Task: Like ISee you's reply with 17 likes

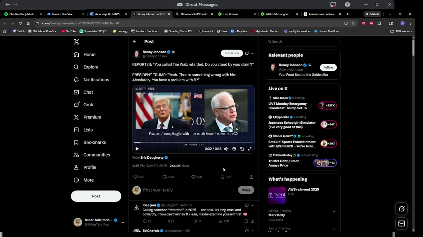Action: 197,221
